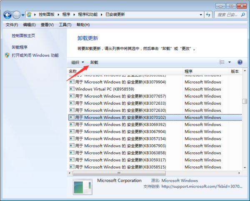The width and height of the screenshot is (250, 201).
Task: Click vertical scrollbar down arrow
Action: point(245,168)
